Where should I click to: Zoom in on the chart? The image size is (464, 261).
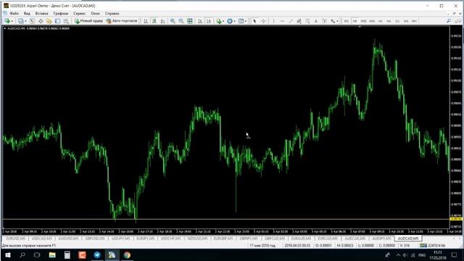coord(173,21)
